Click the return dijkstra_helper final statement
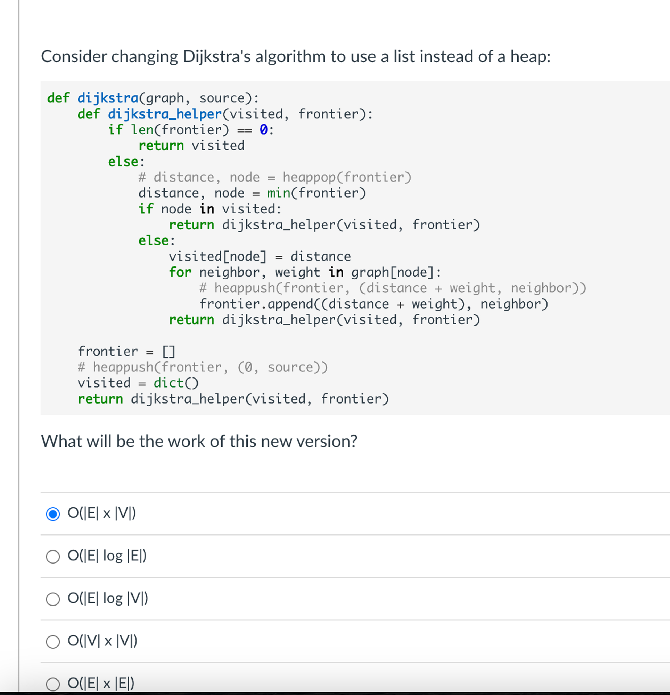 (x=233, y=398)
